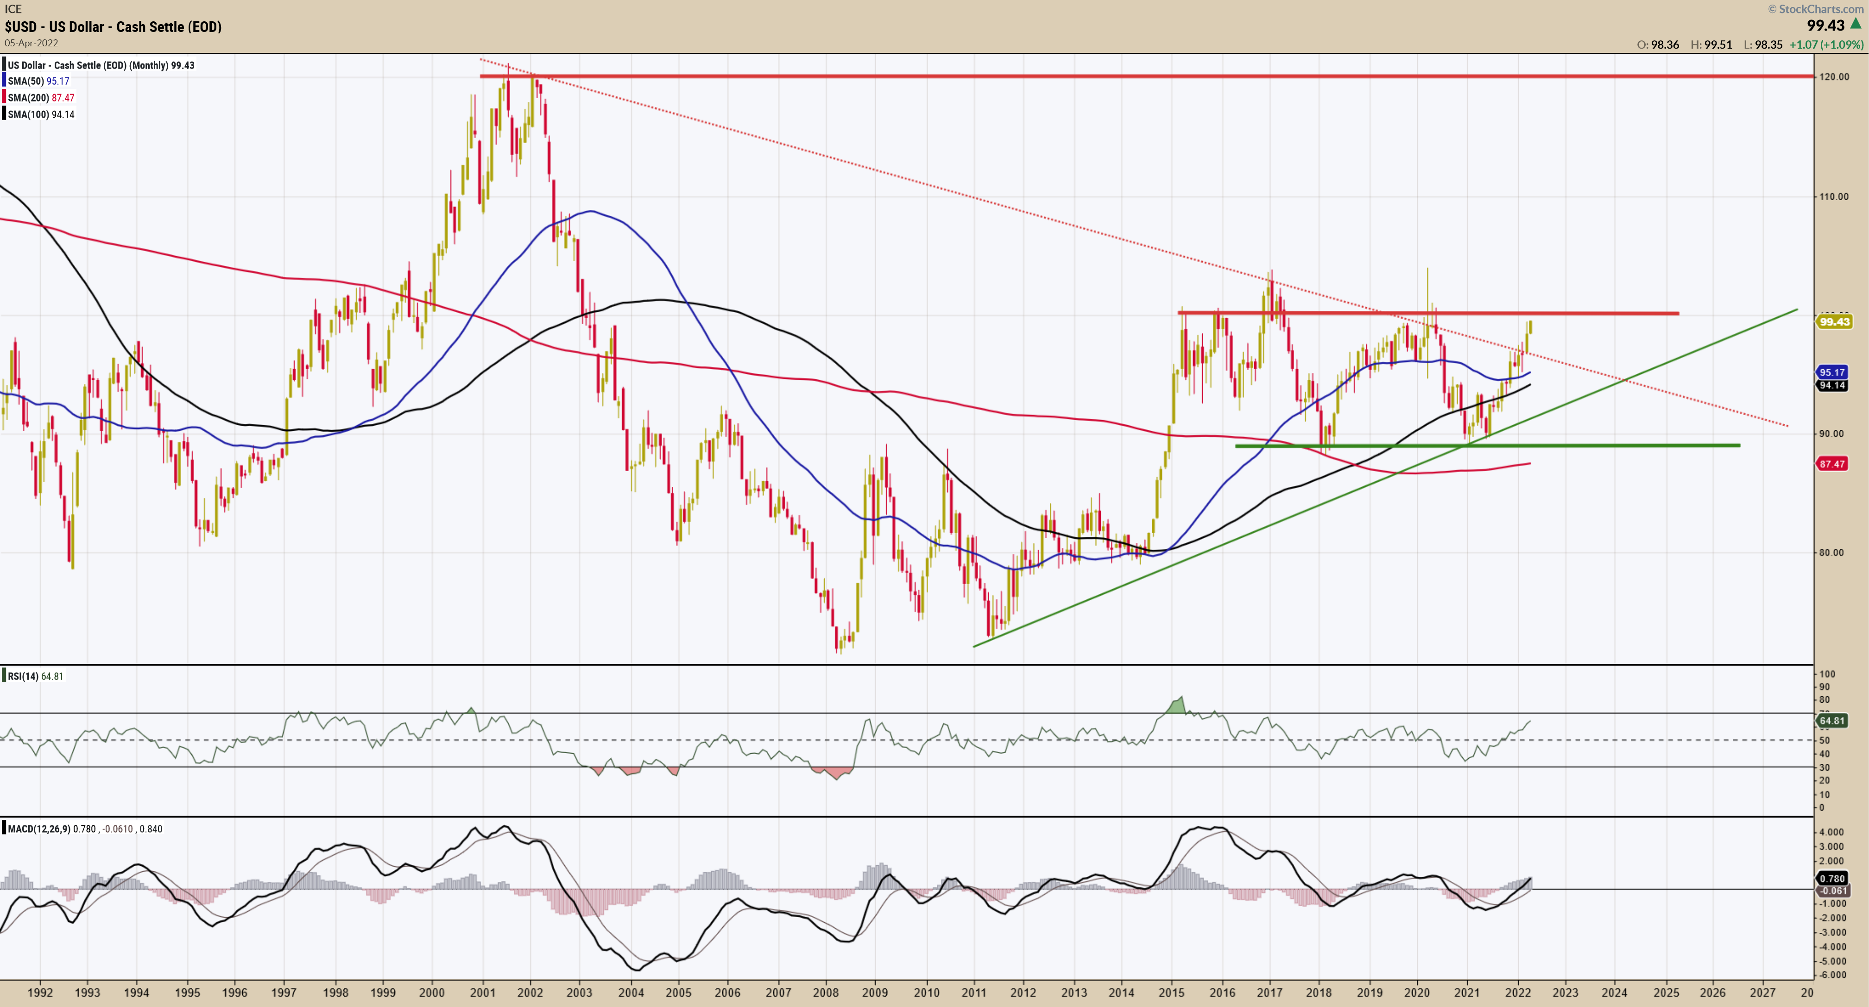Click the 120.00 price axis label
This screenshot has width=1869, height=1007.
coord(1833,77)
